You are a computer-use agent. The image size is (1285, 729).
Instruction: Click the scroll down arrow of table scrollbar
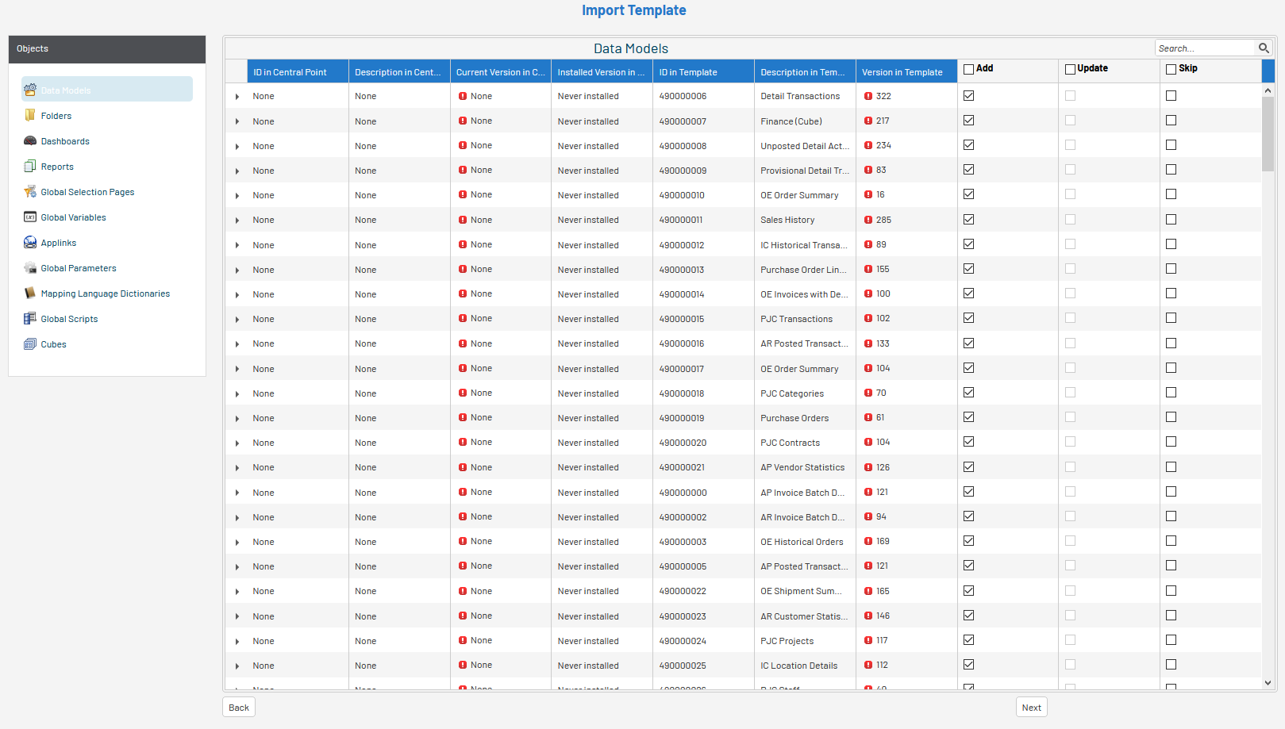coord(1268,683)
